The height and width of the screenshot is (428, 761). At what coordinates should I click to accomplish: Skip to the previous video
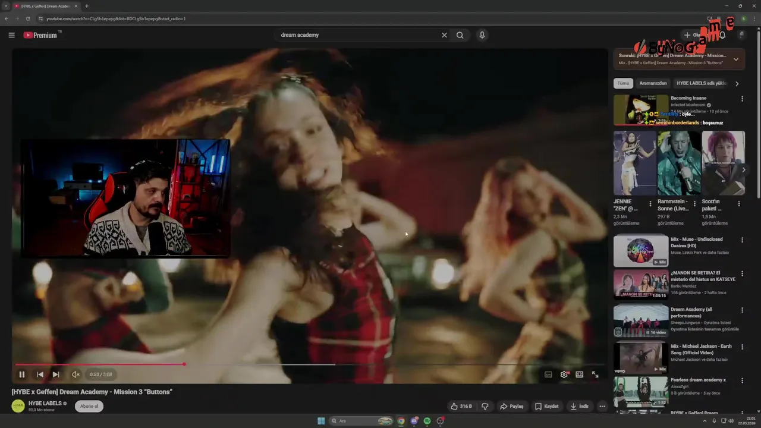(x=40, y=374)
